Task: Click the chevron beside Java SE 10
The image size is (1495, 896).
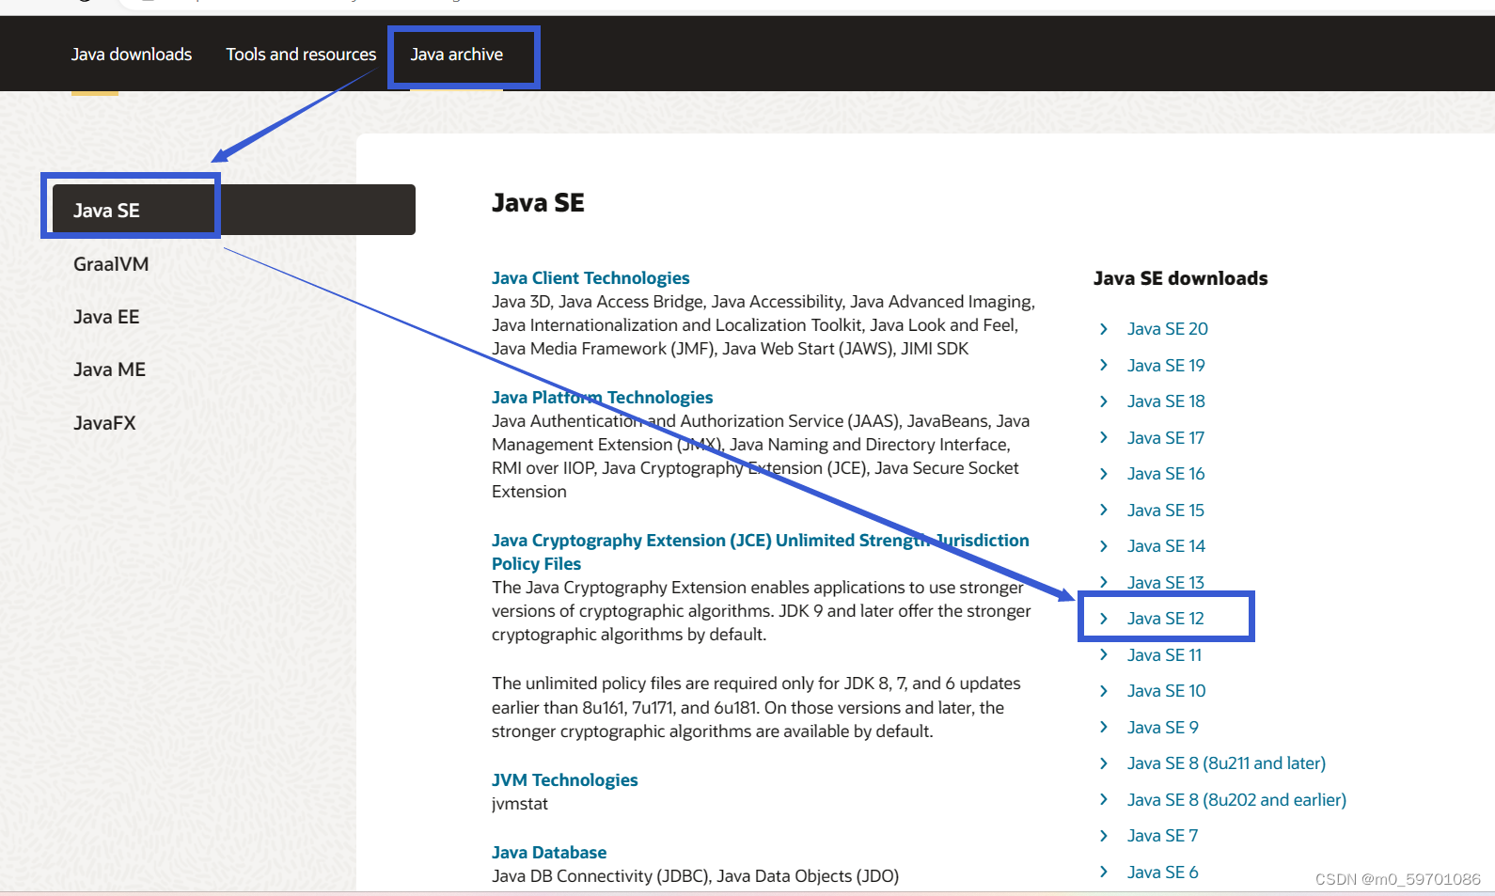Action: click(1104, 691)
